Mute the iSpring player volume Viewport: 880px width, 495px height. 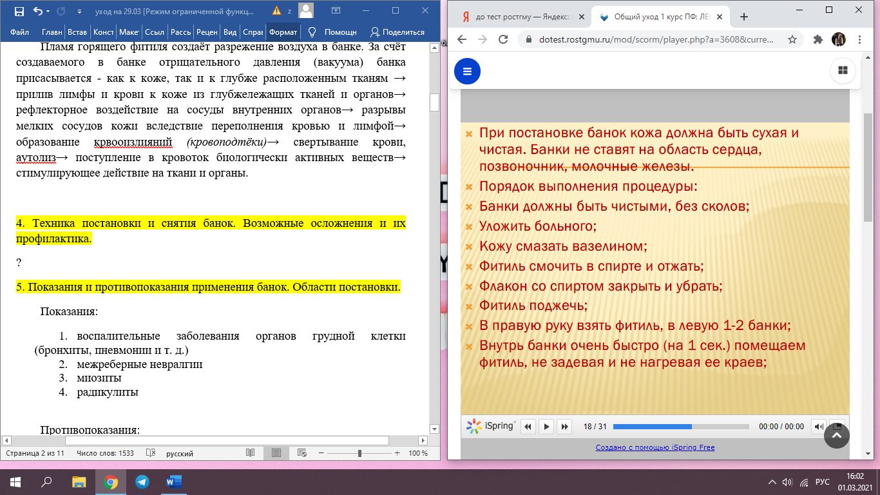(x=818, y=426)
